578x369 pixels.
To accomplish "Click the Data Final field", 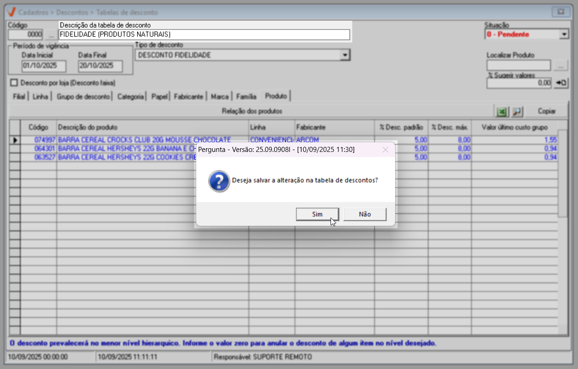I will [100, 66].
